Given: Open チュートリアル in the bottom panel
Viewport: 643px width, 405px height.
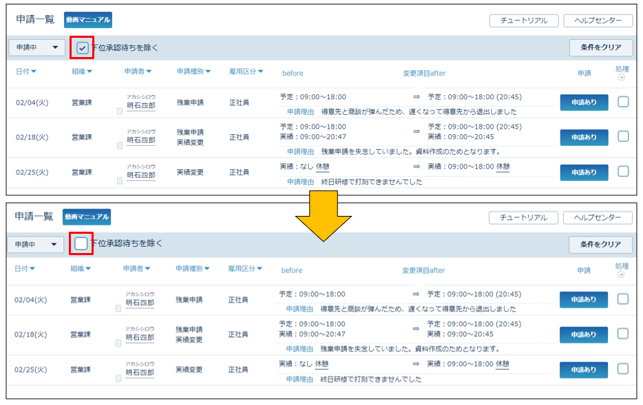Looking at the screenshot, I should [523, 217].
